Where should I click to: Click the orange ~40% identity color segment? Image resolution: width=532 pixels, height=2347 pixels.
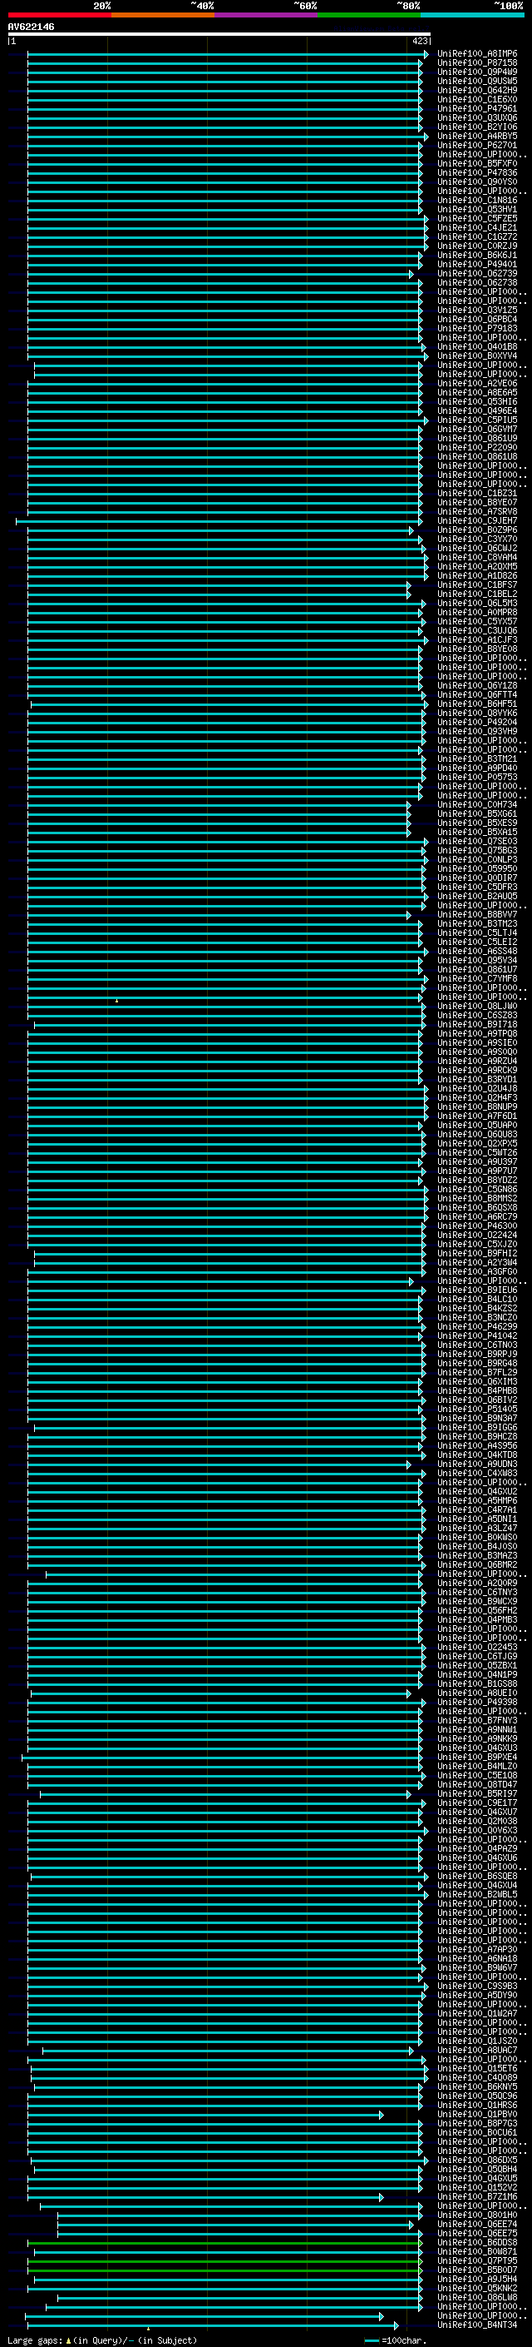coord(163,15)
